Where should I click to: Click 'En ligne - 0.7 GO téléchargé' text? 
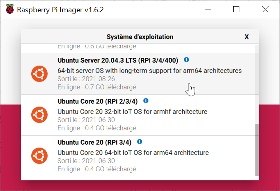coord(97,87)
